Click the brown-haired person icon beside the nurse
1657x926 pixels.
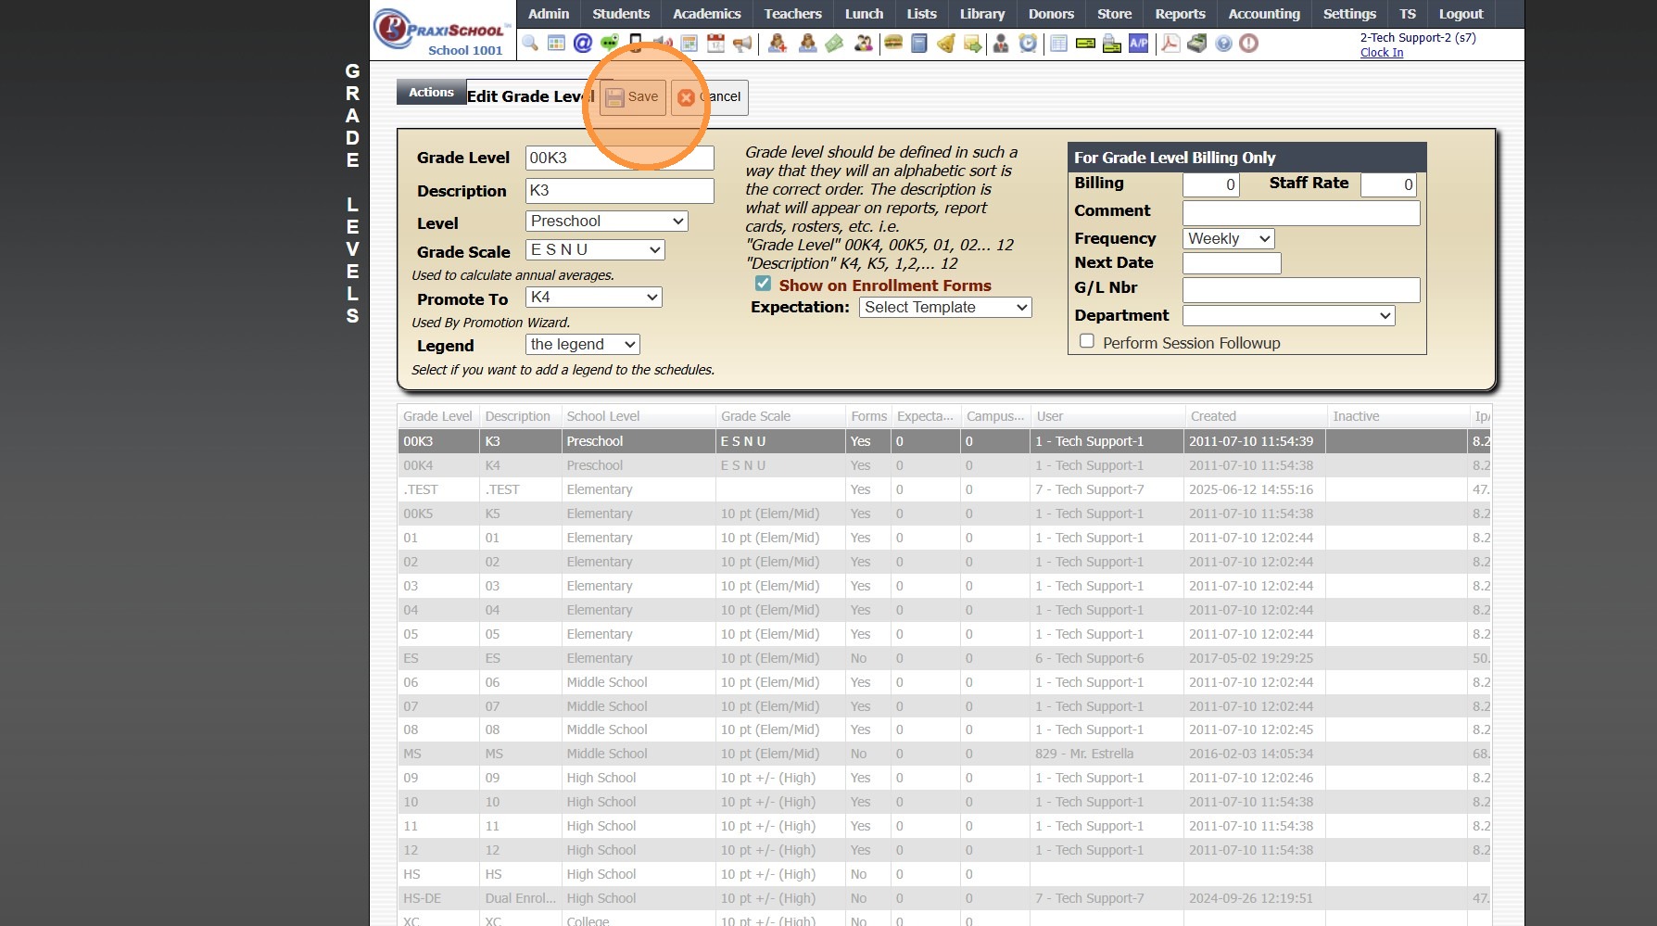(x=807, y=44)
